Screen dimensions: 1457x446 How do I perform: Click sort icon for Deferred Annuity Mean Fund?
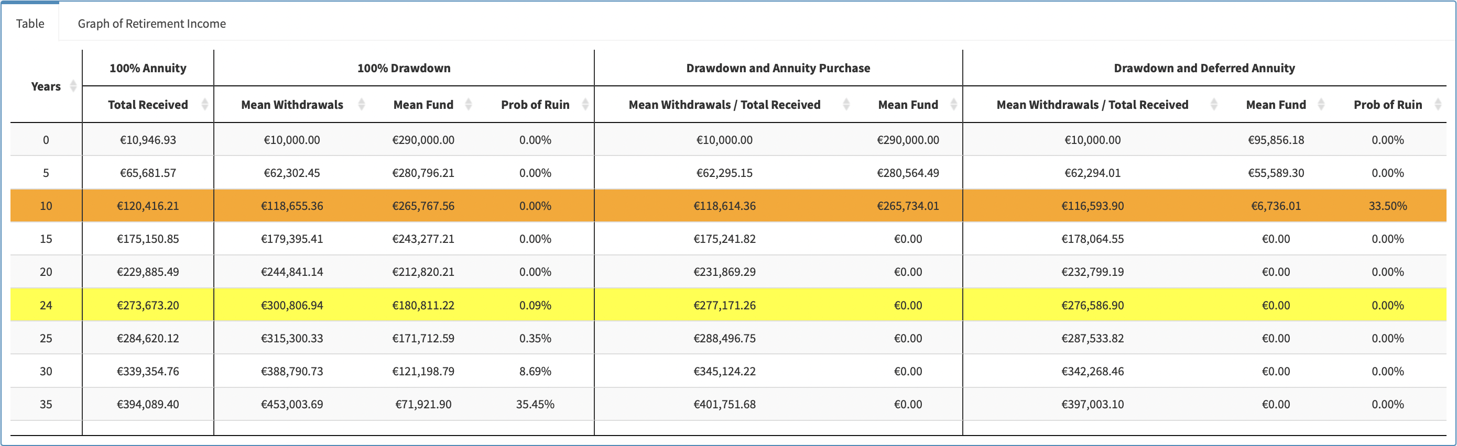click(1321, 105)
